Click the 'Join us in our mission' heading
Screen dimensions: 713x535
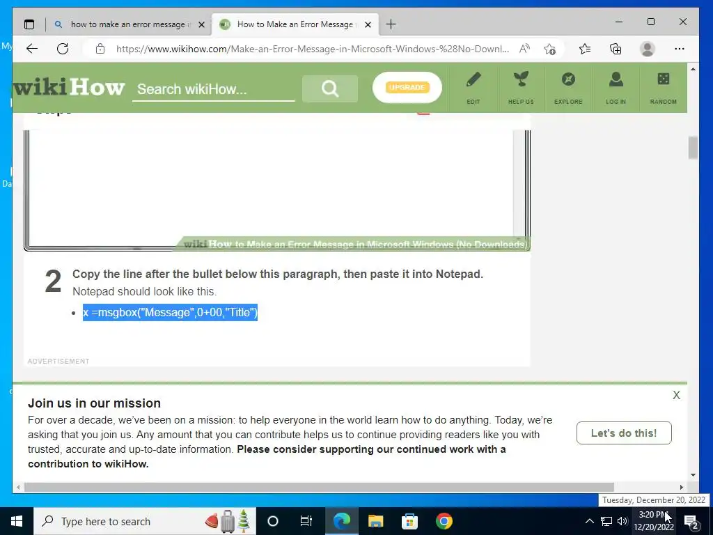pos(94,403)
